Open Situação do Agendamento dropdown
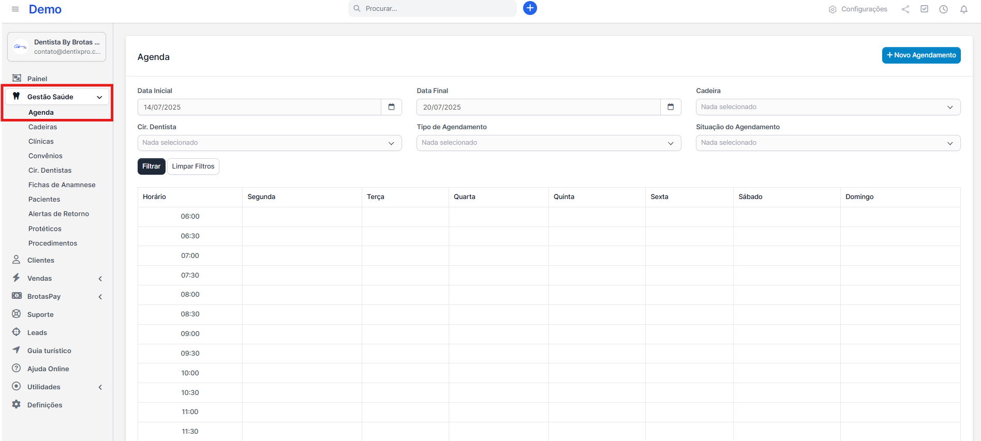Viewport: 981px width, 441px height. coord(828,143)
